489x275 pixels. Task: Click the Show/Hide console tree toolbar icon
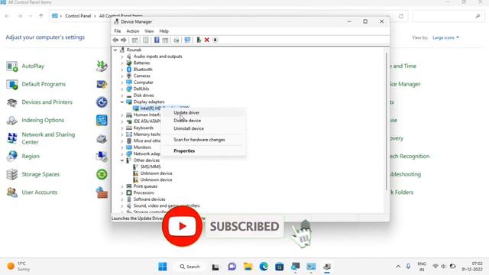coord(134,40)
